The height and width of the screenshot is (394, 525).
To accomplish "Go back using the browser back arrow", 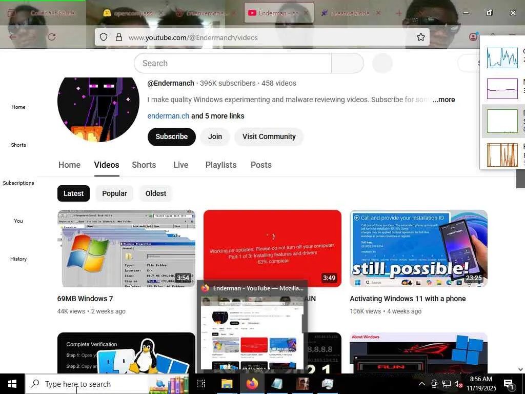I will tap(13, 37).
